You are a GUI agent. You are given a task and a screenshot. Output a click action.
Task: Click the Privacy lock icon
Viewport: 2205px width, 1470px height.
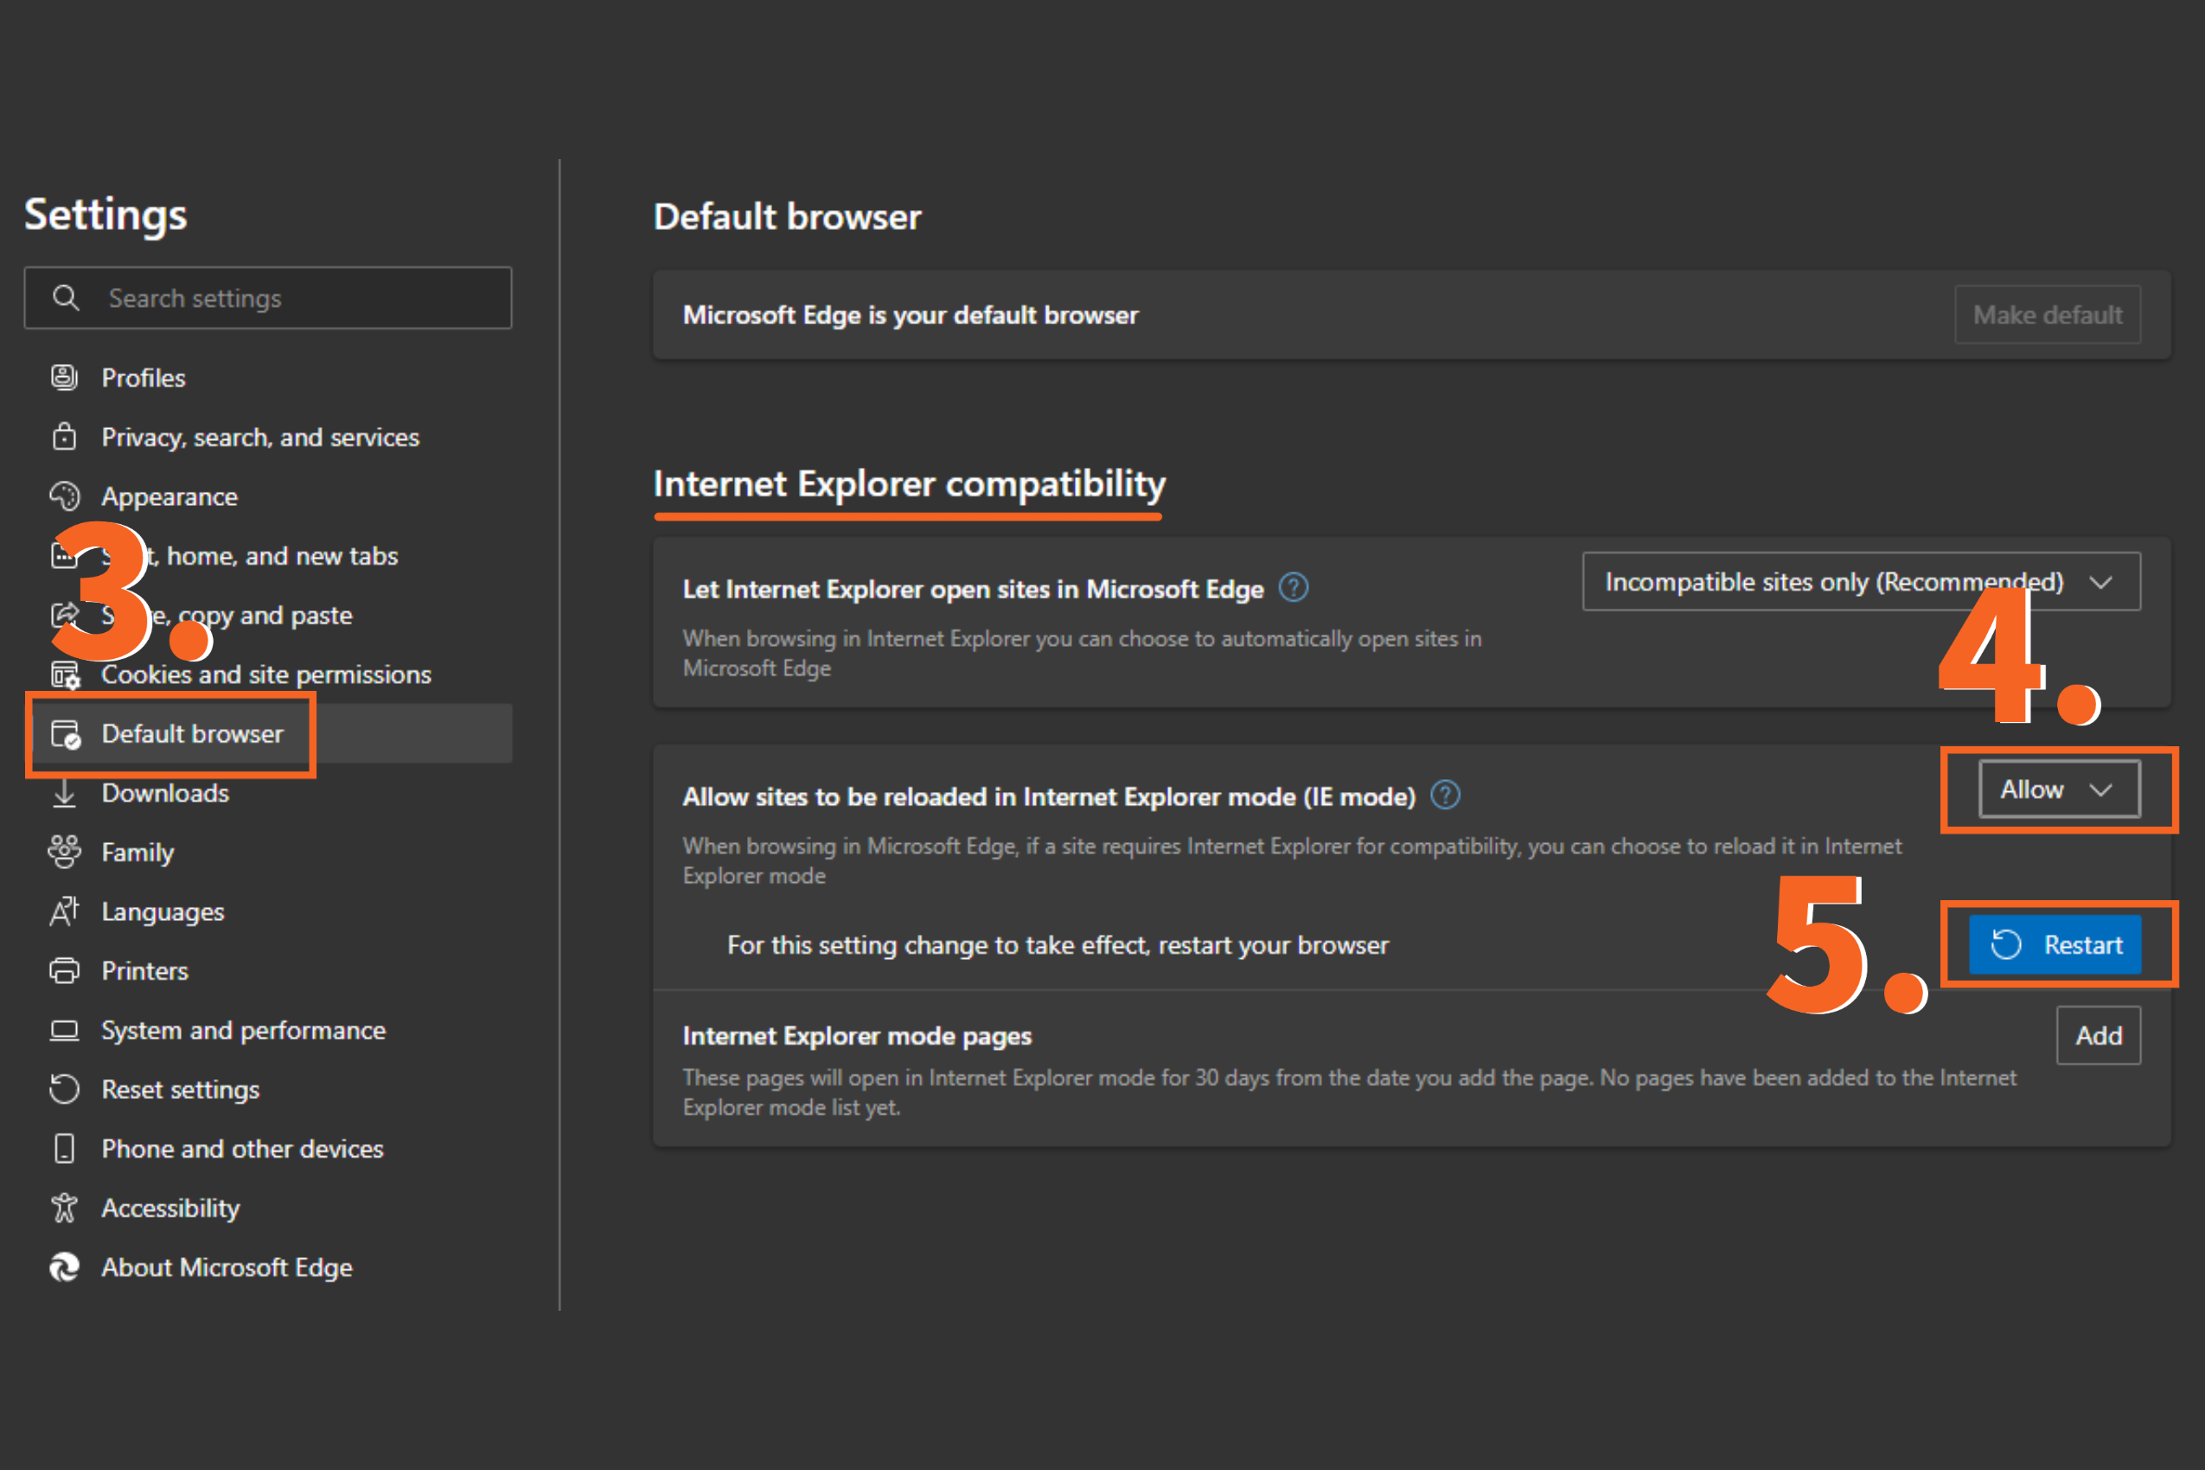(64, 437)
